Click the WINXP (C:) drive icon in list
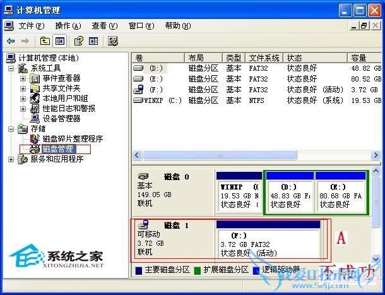This screenshot has height=295, width=385. coord(138,100)
